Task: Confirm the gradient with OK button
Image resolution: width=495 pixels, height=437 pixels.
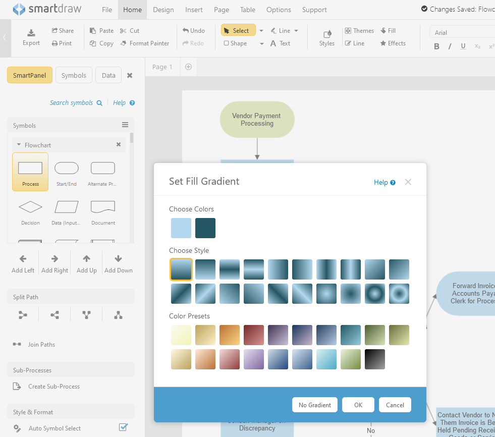Action: click(358, 405)
